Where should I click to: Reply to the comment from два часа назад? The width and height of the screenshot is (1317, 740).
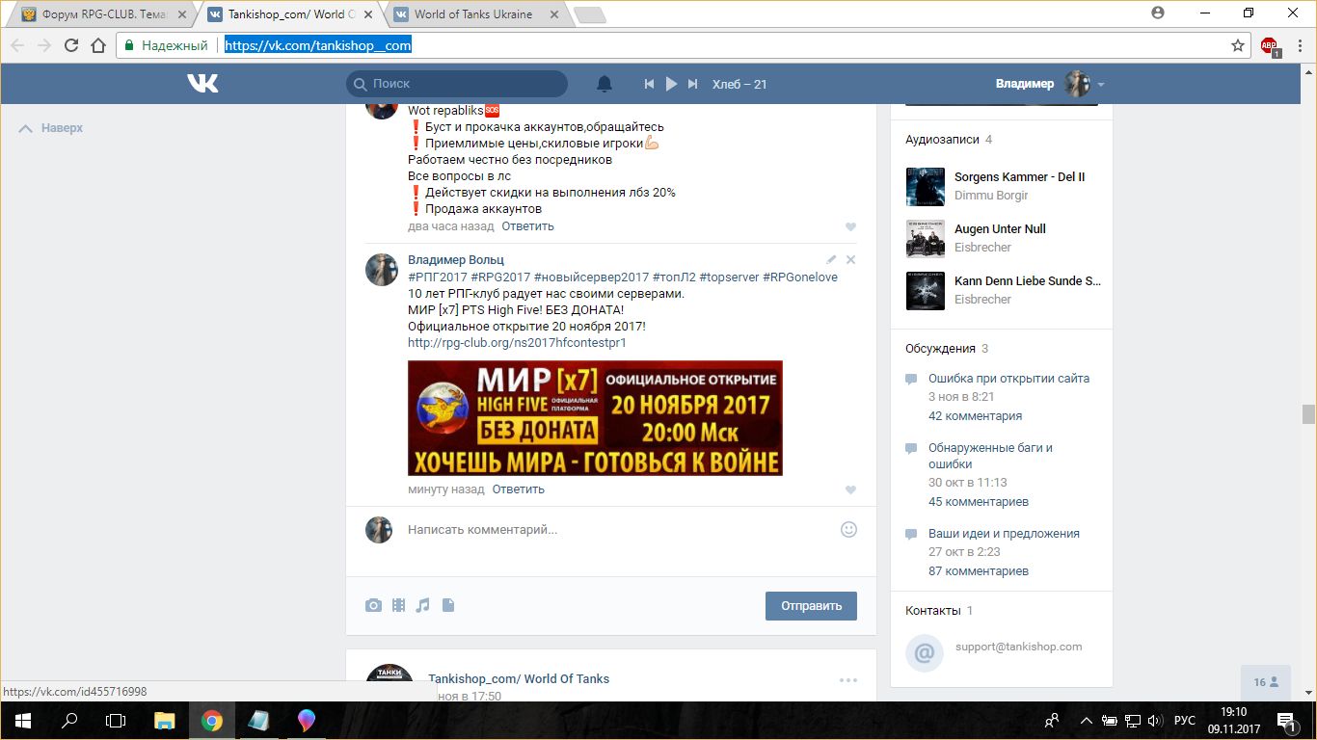pos(527,226)
